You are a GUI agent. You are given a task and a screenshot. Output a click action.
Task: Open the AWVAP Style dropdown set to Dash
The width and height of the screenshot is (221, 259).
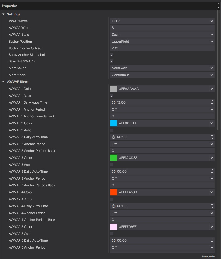162,35
